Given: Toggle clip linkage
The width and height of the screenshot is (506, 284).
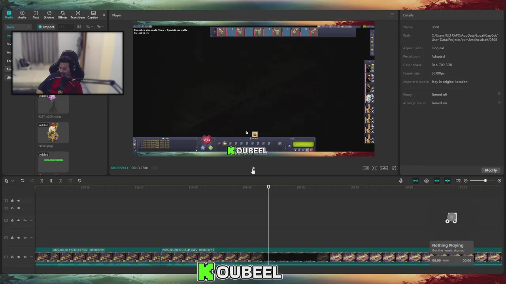Looking at the screenshot, I should pyautogui.click(x=437, y=181).
